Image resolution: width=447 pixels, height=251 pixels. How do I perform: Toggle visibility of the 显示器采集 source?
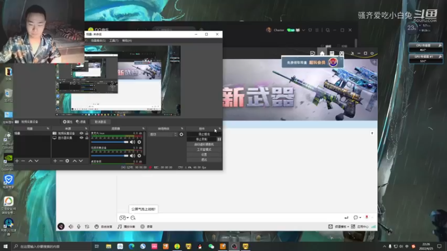[82, 138]
